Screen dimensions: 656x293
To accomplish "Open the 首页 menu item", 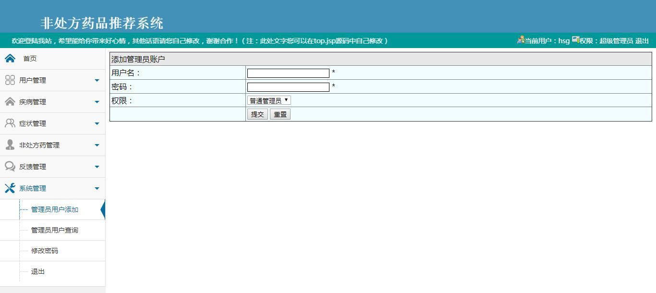I will (30, 59).
